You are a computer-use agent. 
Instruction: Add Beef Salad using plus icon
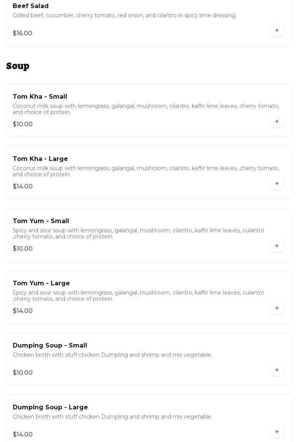coord(277,30)
